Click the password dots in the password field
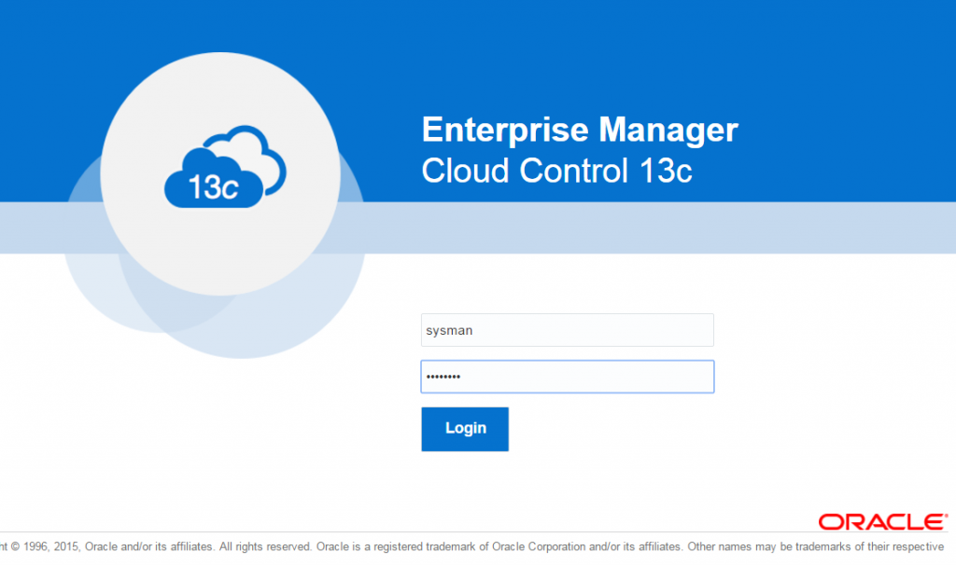The image size is (956, 565). [444, 377]
